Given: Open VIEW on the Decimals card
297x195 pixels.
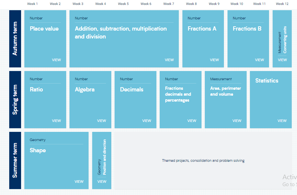Looking at the screenshot, I should (x=147, y=121).
